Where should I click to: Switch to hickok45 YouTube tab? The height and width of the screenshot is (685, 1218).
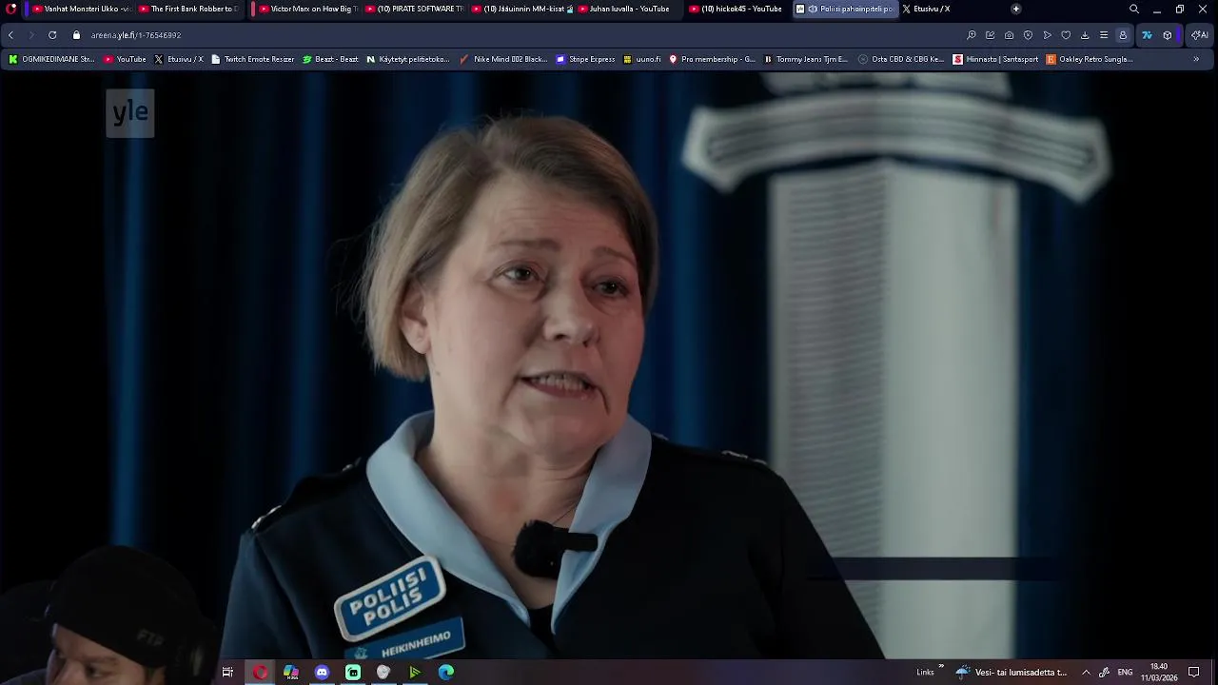[737, 9]
